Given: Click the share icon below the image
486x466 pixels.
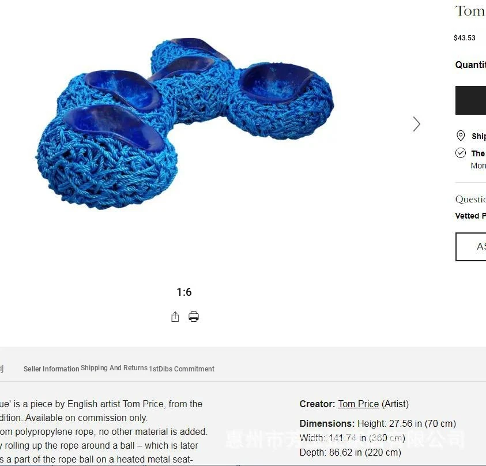Looking at the screenshot, I should (x=175, y=317).
